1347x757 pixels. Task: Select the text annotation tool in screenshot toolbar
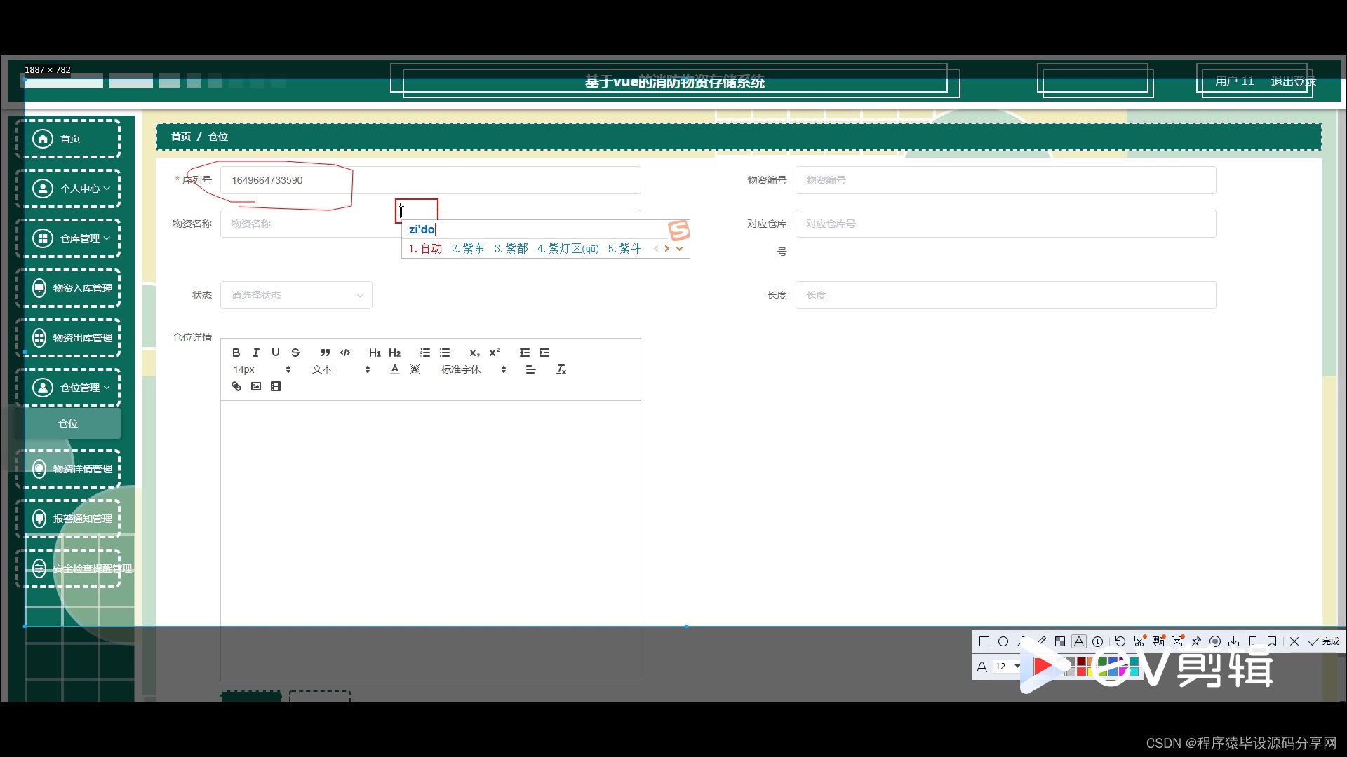[1079, 641]
